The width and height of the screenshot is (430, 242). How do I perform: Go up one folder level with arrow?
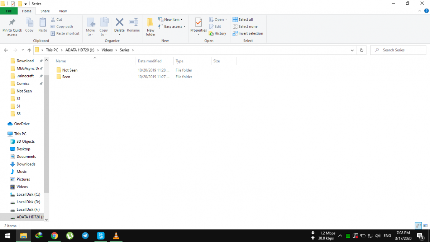[x=29, y=50]
